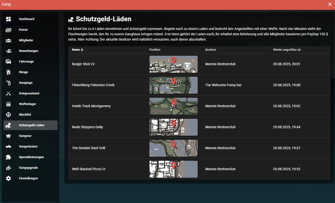This screenshot has width=335, height=203.
Task: Select The Smokin' Beef Grill name
Action: pyautogui.click(x=88, y=148)
